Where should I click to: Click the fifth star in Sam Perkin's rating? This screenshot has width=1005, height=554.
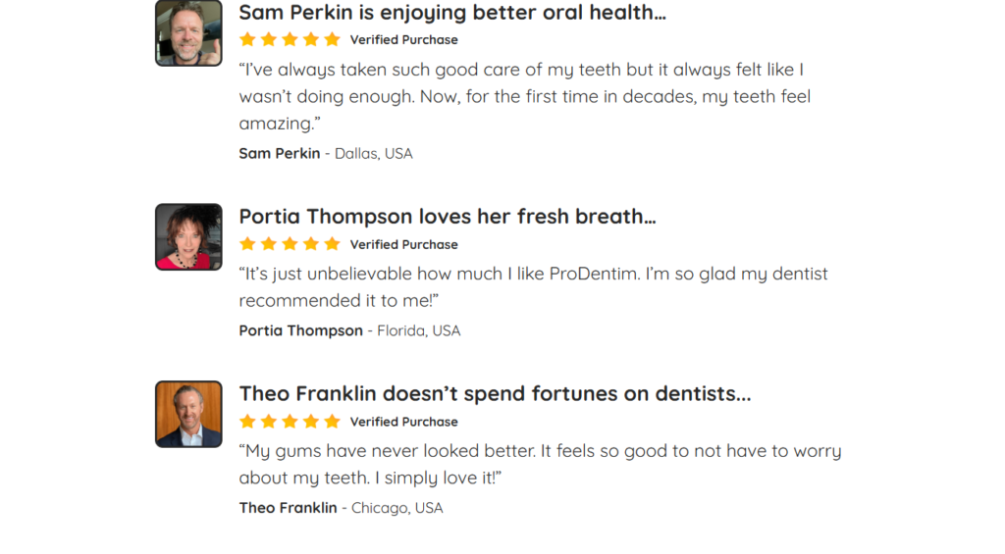tap(332, 39)
